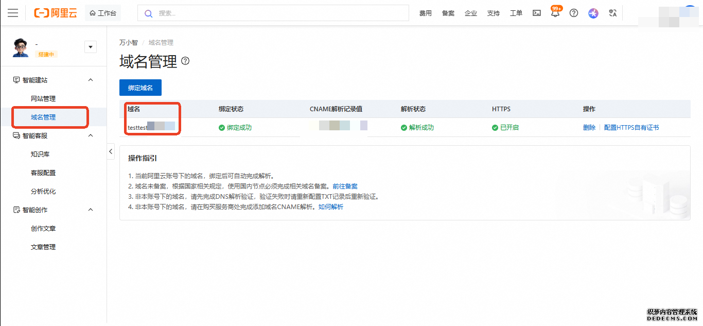Click the 删除 link in domain row
This screenshot has height=326, width=703.
click(589, 127)
